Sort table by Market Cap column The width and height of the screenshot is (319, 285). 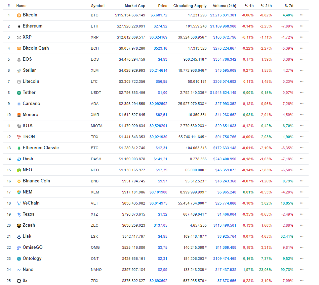(135, 6)
